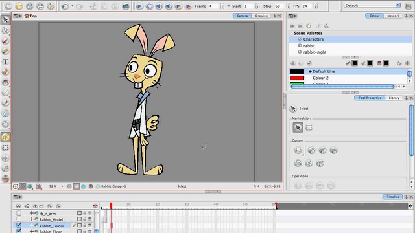Pick the Dropper tool
Screen dimensions: 415x233
click(5, 103)
